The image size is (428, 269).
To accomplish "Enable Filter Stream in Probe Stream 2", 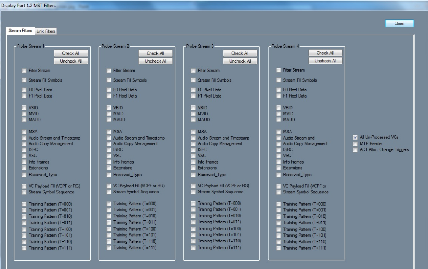I will click(109, 71).
